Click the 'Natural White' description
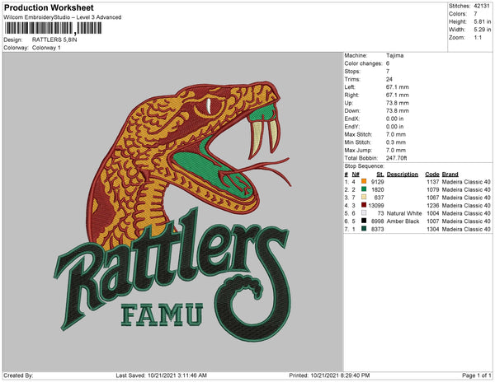The width and height of the screenshot is (495, 382). coord(404,213)
